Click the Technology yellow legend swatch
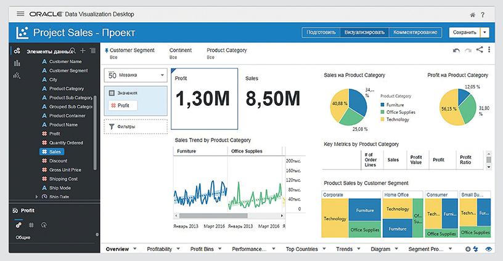The image size is (503, 261). click(382, 119)
